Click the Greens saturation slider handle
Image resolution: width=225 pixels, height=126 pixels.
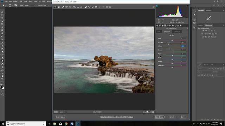point(173,52)
